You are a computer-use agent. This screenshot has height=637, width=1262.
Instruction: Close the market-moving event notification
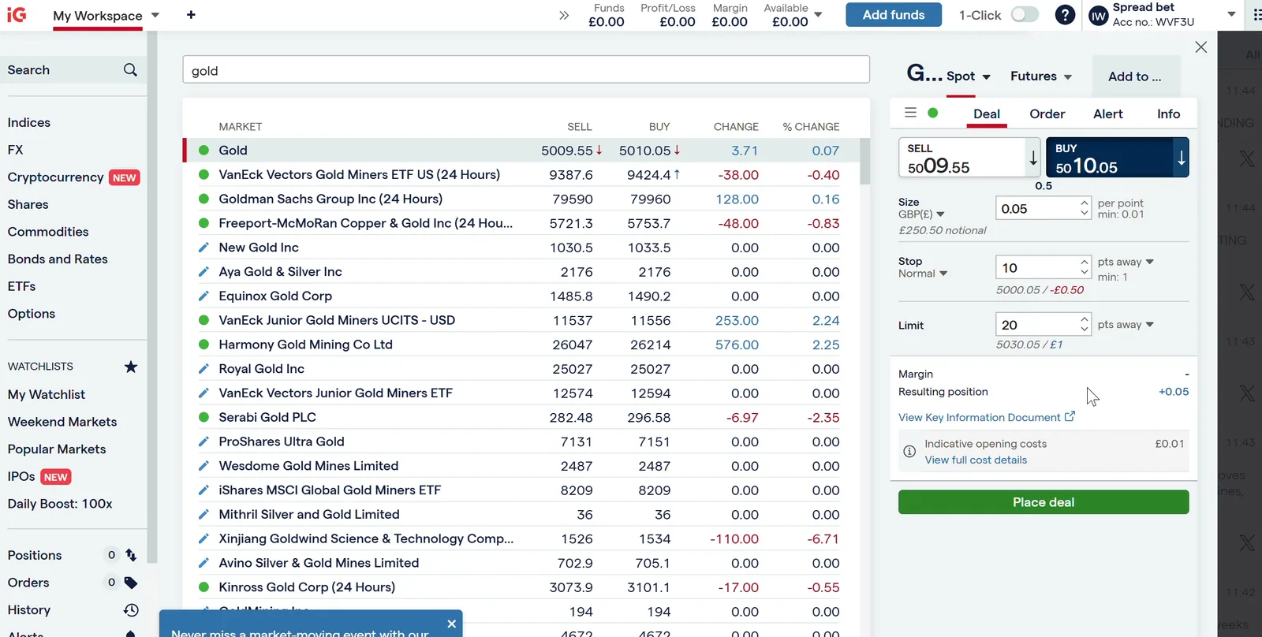451,624
